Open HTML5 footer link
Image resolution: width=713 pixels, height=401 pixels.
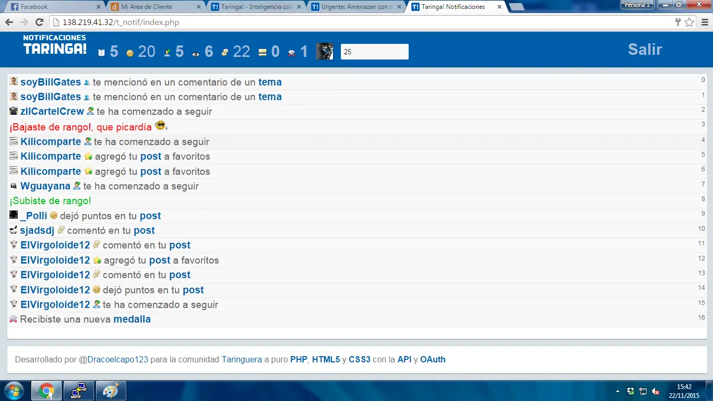(x=326, y=359)
